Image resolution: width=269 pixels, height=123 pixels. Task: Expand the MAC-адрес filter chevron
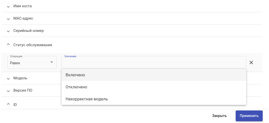[x=8, y=19]
